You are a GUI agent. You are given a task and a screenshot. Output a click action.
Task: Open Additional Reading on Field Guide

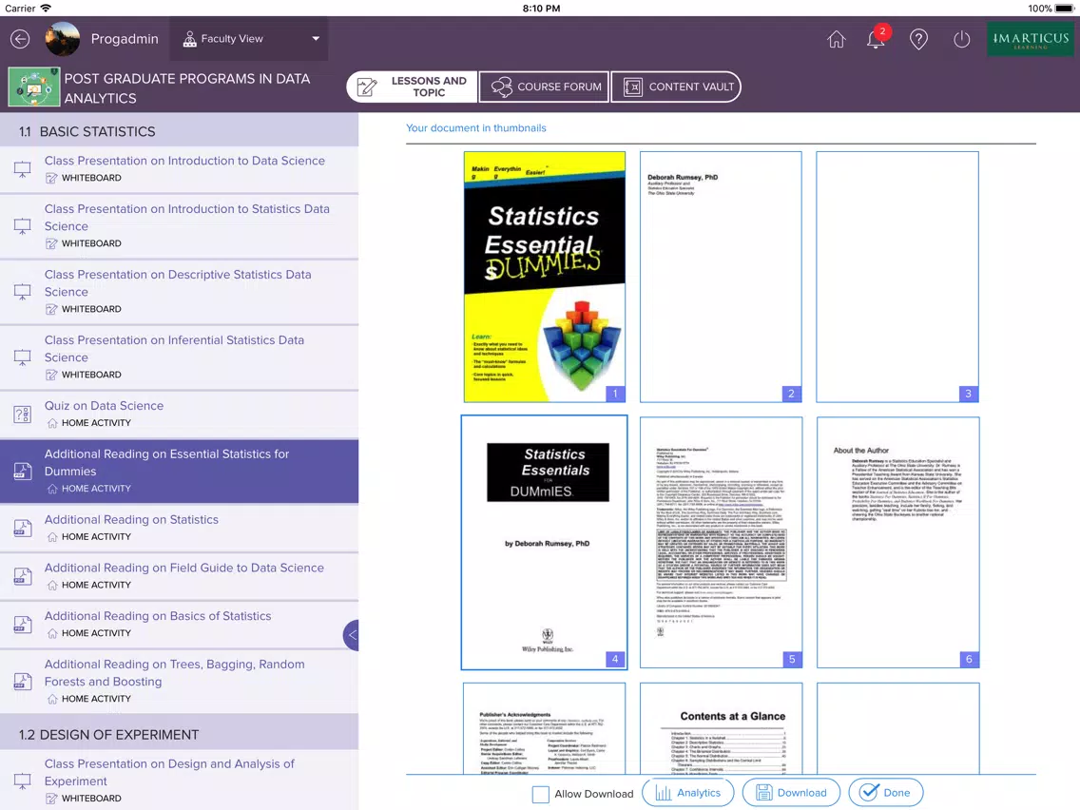179,576
